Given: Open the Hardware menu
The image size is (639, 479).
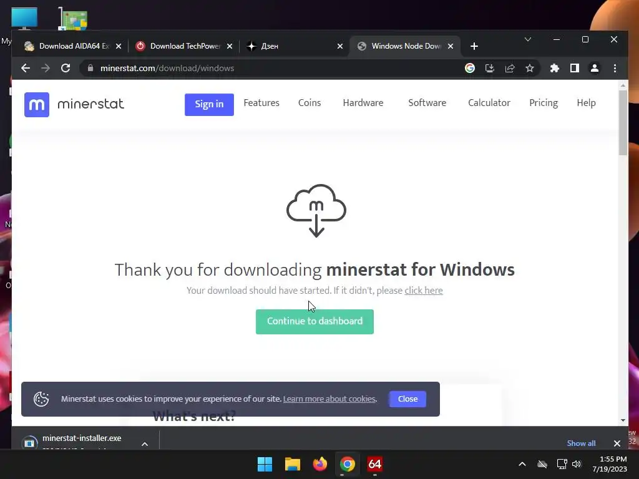Looking at the screenshot, I should pos(363,103).
